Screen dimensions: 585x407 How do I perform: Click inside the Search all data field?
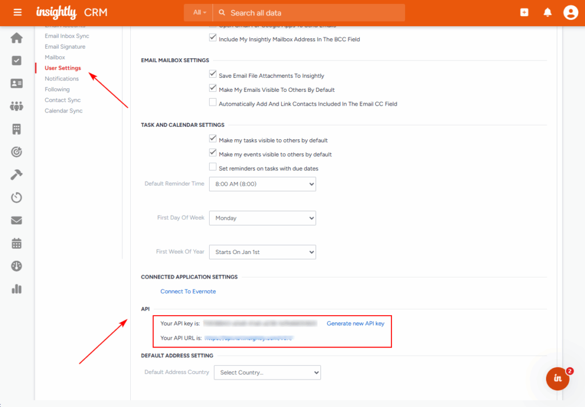[314, 13]
